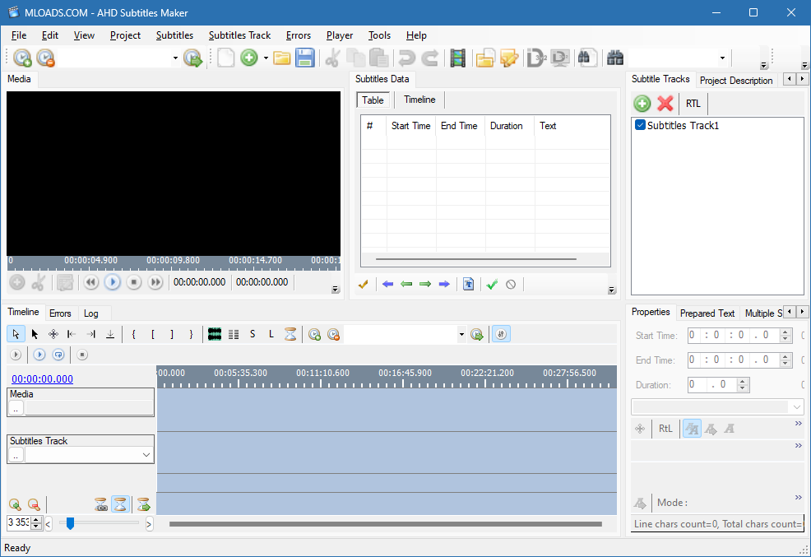Click the align to start arrow tool
The height and width of the screenshot is (557, 811).
click(x=72, y=334)
